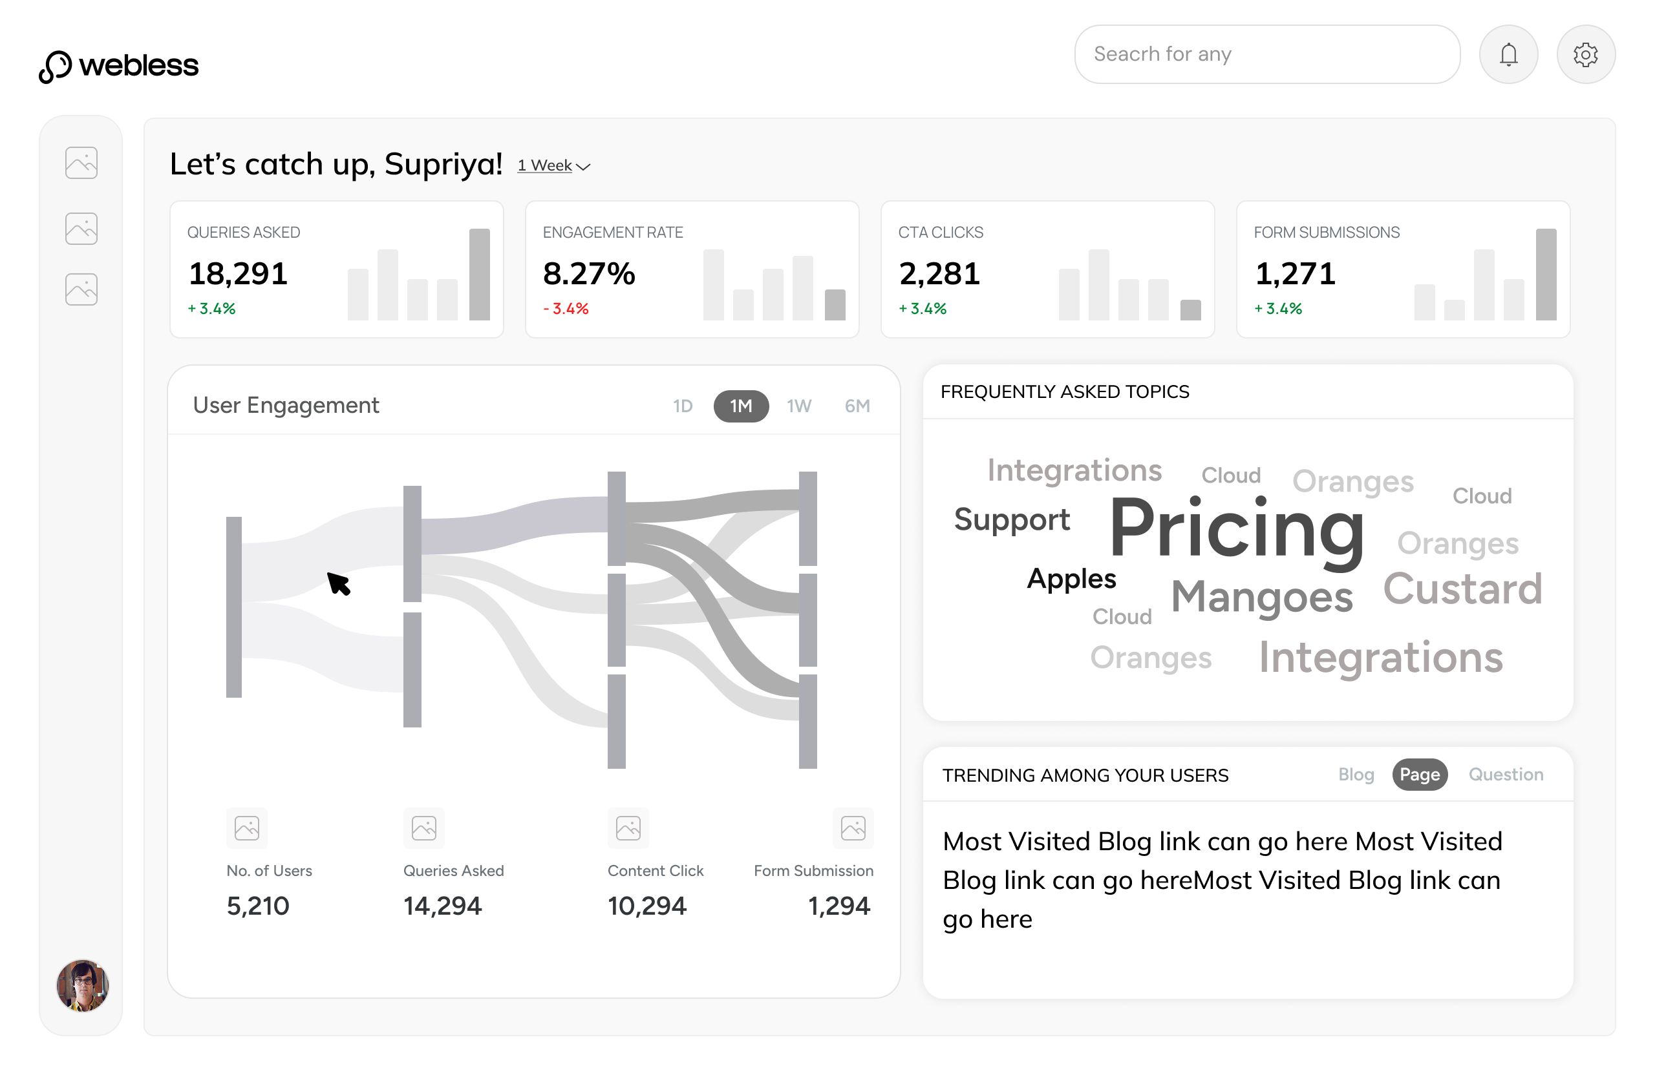Click the second sidebar image icon

(x=81, y=229)
